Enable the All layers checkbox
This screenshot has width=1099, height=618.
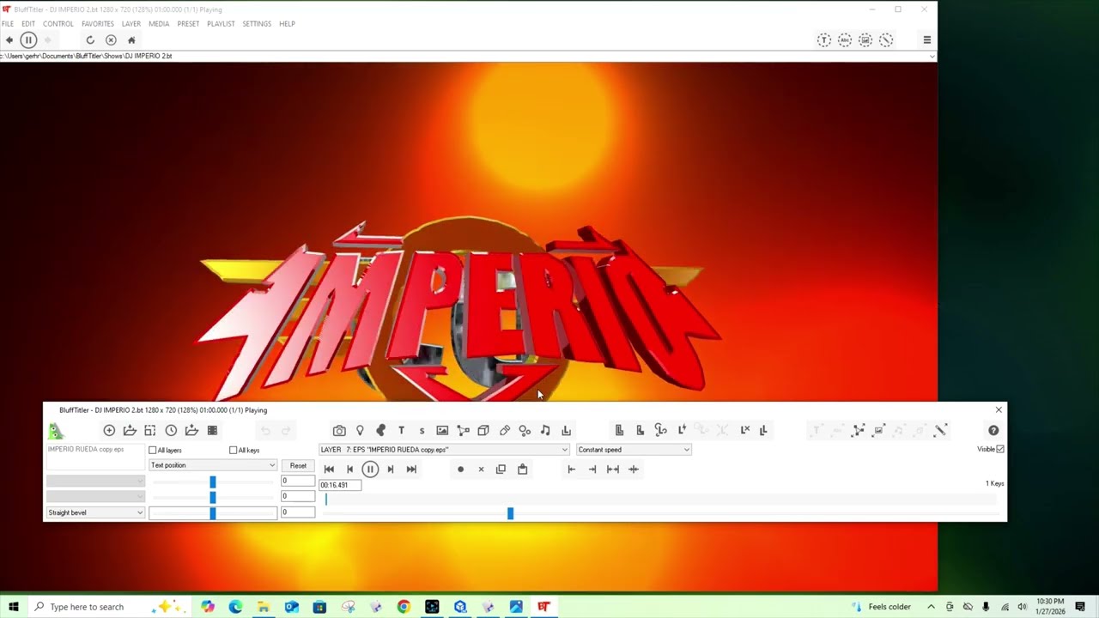coord(153,450)
